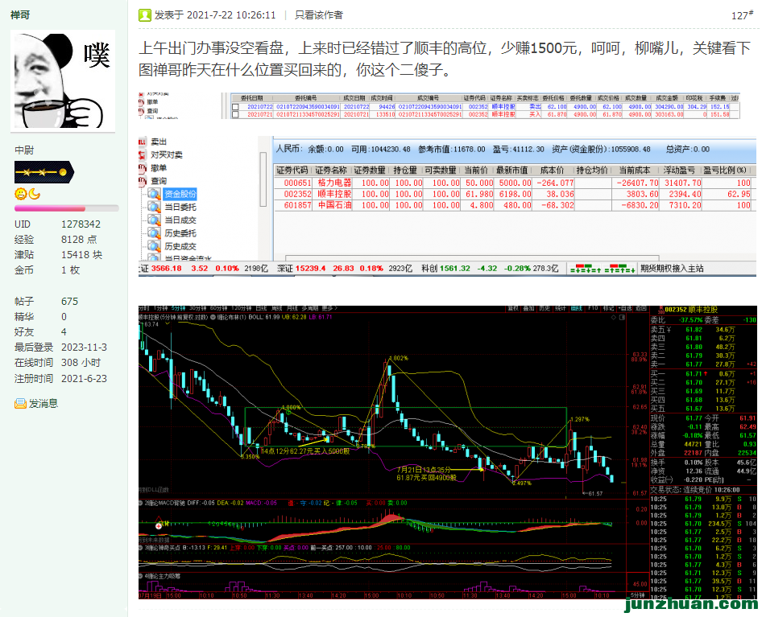Click the 撤单 icon in the tree
Screen dimensions: 762x617
click(x=143, y=168)
